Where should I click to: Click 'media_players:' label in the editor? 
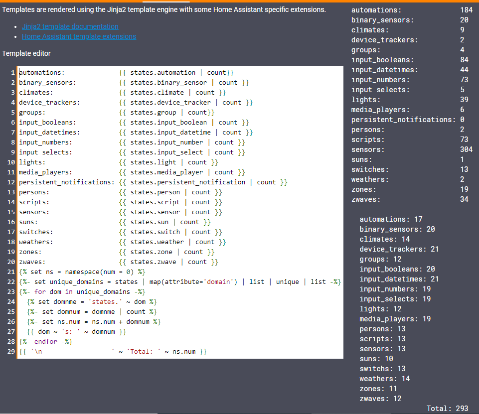click(x=45, y=172)
